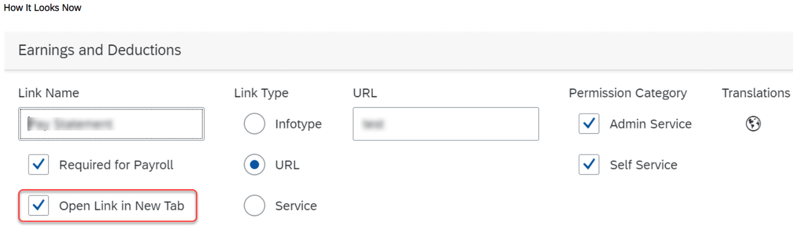Image resolution: width=793 pixels, height=226 pixels.
Task: Choose the URL link type radio button
Action: (255, 165)
